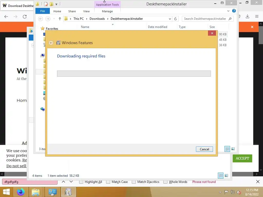Open Explorer Help question mark icon
The image size is (263, 197).
pyautogui.click(x=234, y=11)
